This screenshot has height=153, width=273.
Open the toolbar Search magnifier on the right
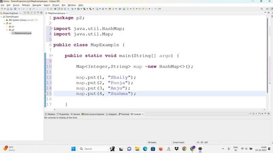coord(261,9)
